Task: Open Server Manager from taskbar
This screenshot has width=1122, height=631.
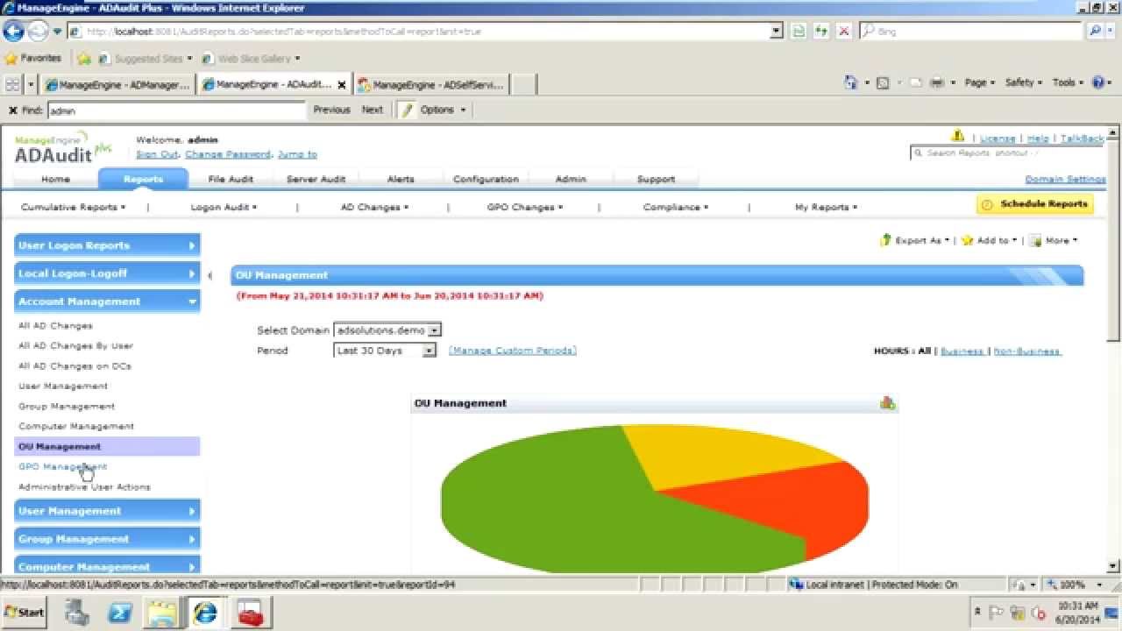Action: [77, 613]
